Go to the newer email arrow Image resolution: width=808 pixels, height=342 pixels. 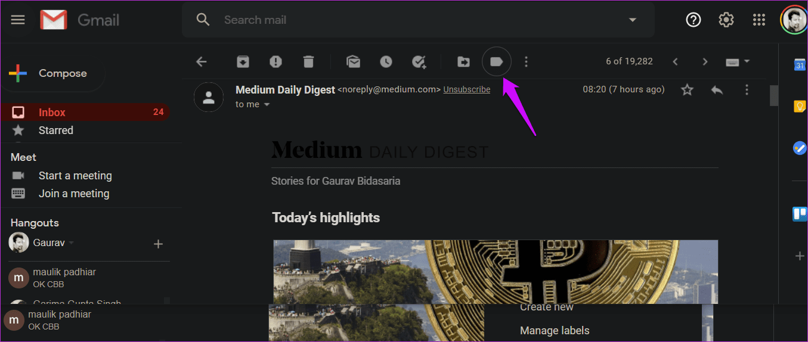point(675,61)
